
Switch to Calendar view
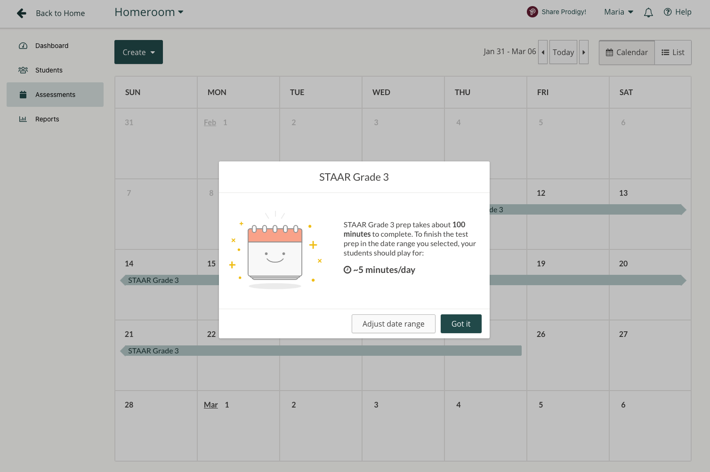627,52
